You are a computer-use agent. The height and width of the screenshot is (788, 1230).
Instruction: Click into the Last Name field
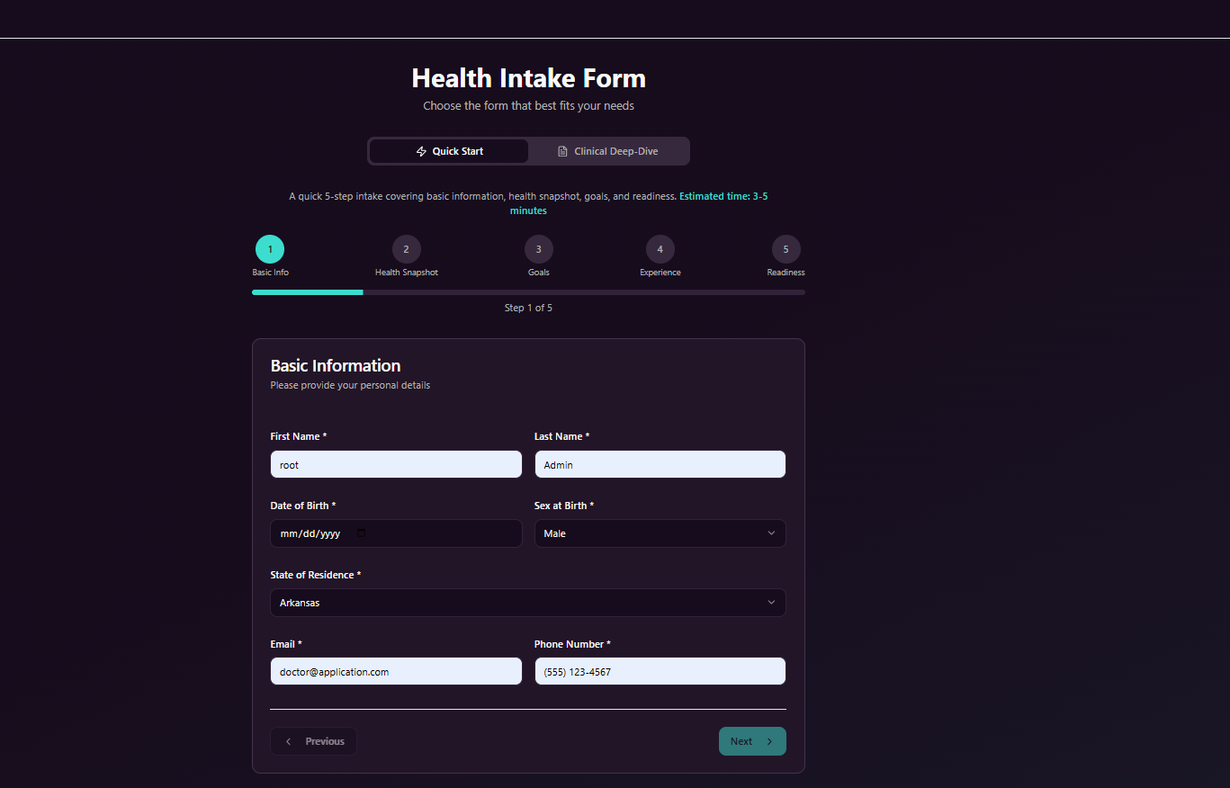pos(660,464)
